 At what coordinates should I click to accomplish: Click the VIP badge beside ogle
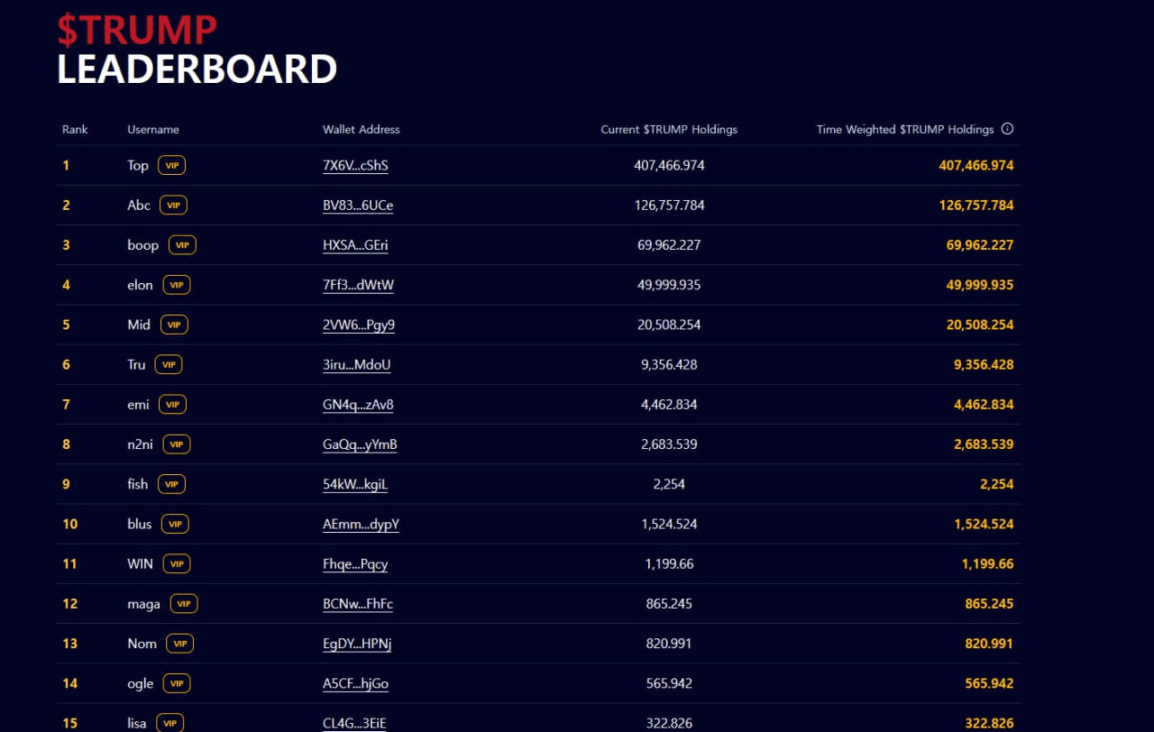[x=177, y=683]
